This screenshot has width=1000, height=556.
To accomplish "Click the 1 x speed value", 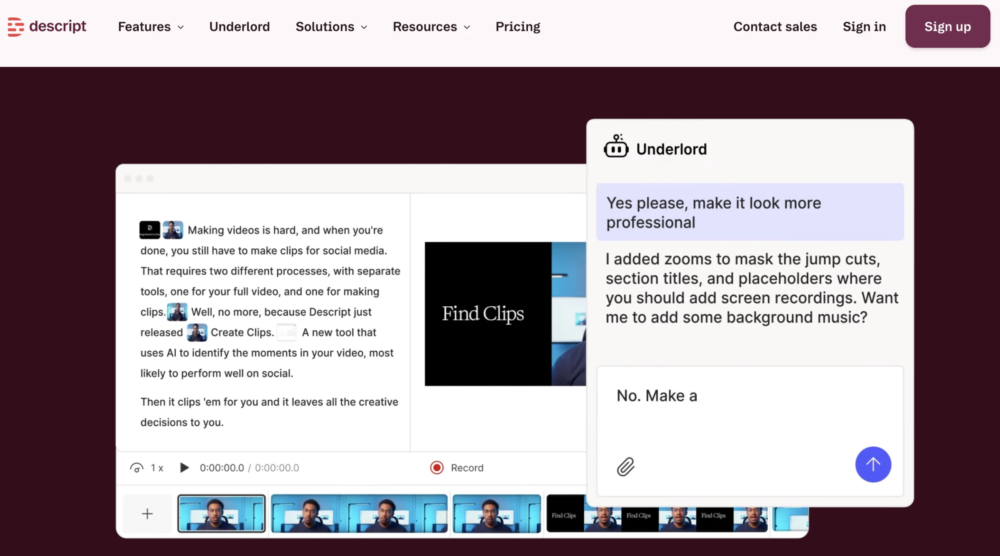I will tap(157, 468).
